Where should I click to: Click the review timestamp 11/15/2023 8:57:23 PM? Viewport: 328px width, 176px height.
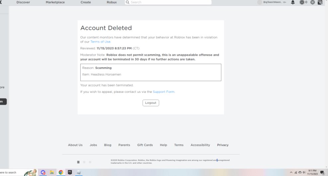click(114, 48)
